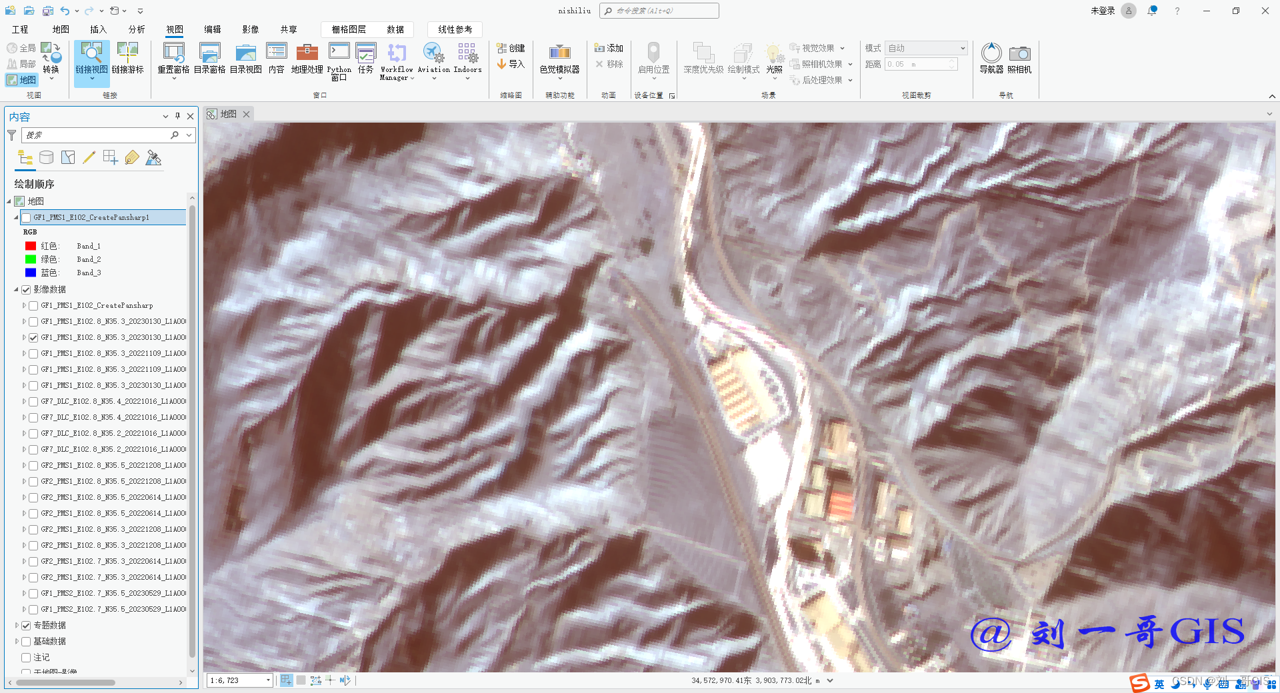
Task: Click the 局部 local view button
Action: click(x=21, y=64)
